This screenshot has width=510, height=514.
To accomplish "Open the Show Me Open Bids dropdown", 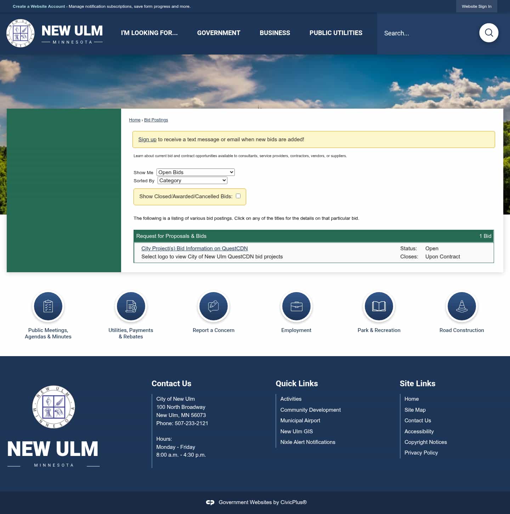I will 195,172.
